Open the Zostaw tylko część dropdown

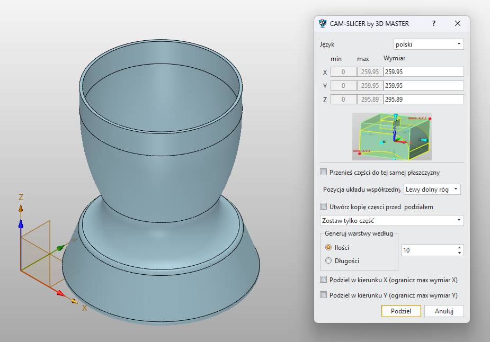[391, 220]
